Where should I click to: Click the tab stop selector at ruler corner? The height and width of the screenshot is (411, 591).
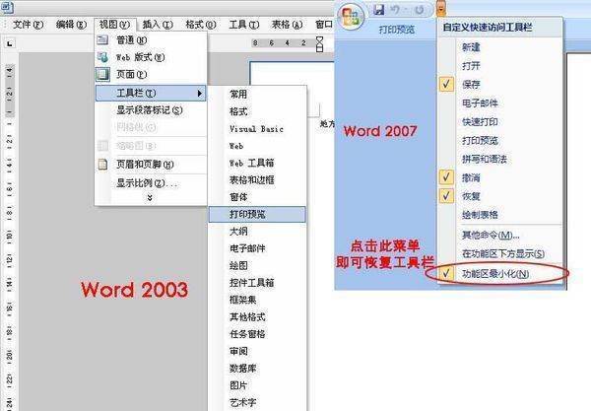[x=10, y=43]
